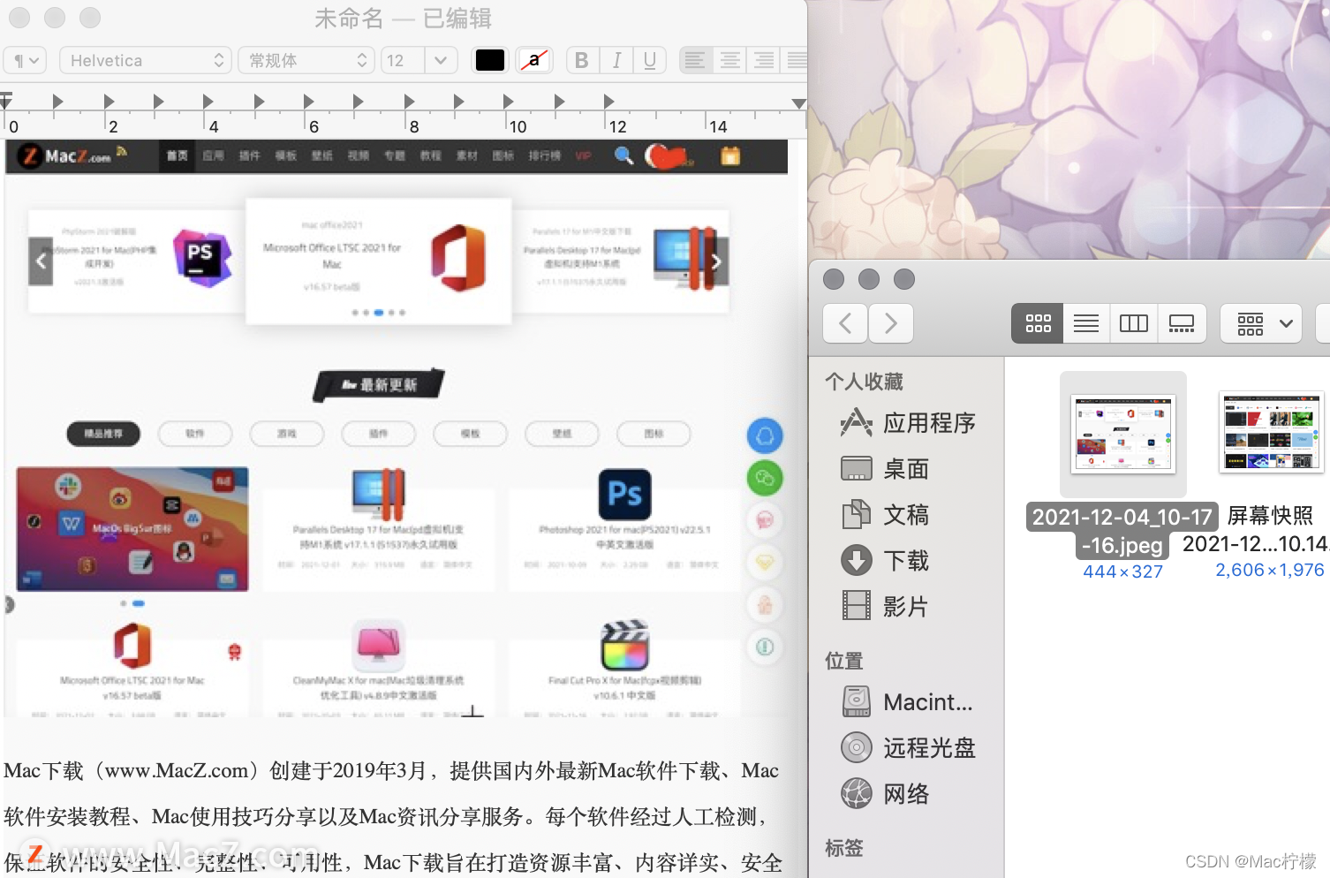Viewport: 1330px width, 878px height.
Task: Click the 视频 tab in the MacZ header
Action: [x=358, y=155]
